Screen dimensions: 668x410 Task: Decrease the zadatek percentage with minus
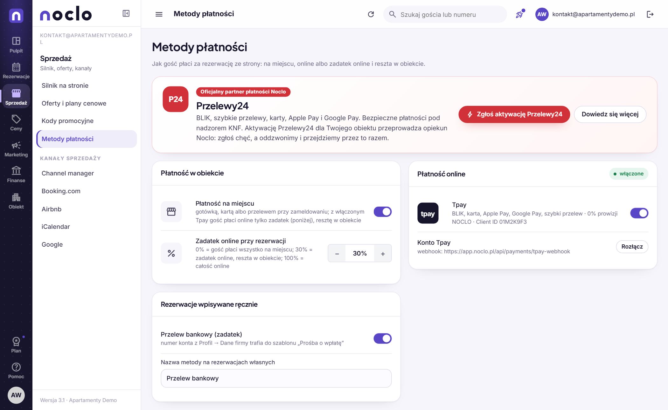[x=337, y=253]
